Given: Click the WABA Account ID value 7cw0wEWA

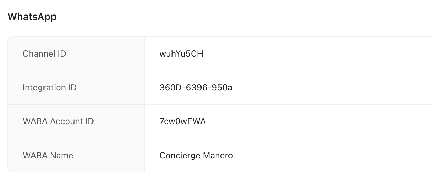Looking at the screenshot, I should coord(183,121).
